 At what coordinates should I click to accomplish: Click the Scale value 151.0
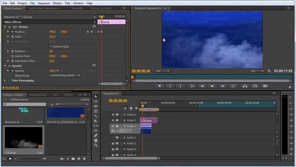pos(52,37)
